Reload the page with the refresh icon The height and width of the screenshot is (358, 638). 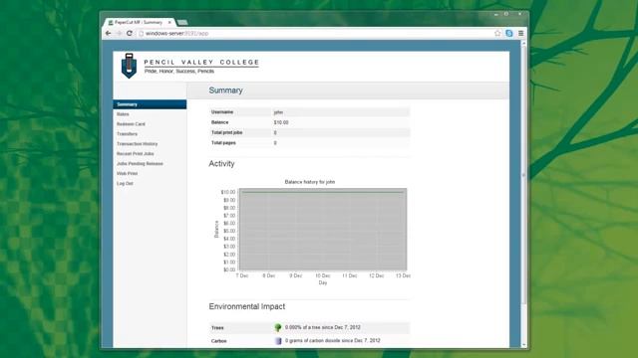(x=130, y=33)
